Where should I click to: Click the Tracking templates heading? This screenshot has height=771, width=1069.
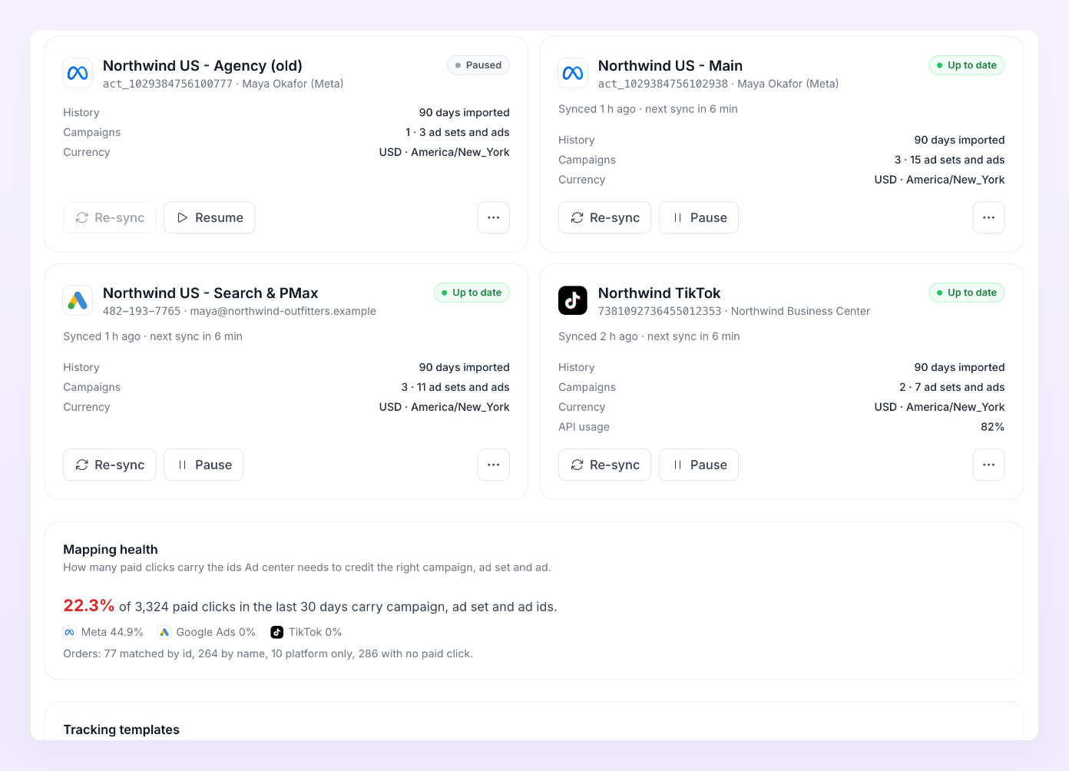(x=121, y=730)
